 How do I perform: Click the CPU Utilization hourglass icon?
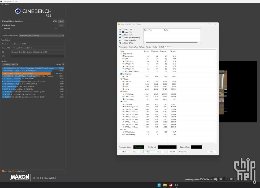[x=123, y=132]
